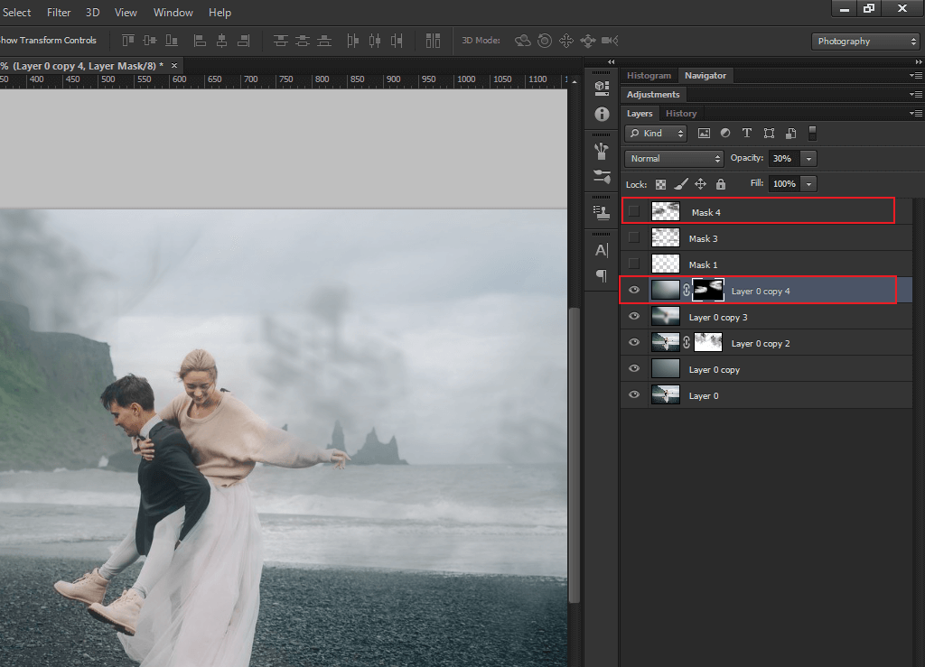Image resolution: width=925 pixels, height=667 pixels.
Task: Toggle layer filtering on/off switch
Action: [812, 134]
